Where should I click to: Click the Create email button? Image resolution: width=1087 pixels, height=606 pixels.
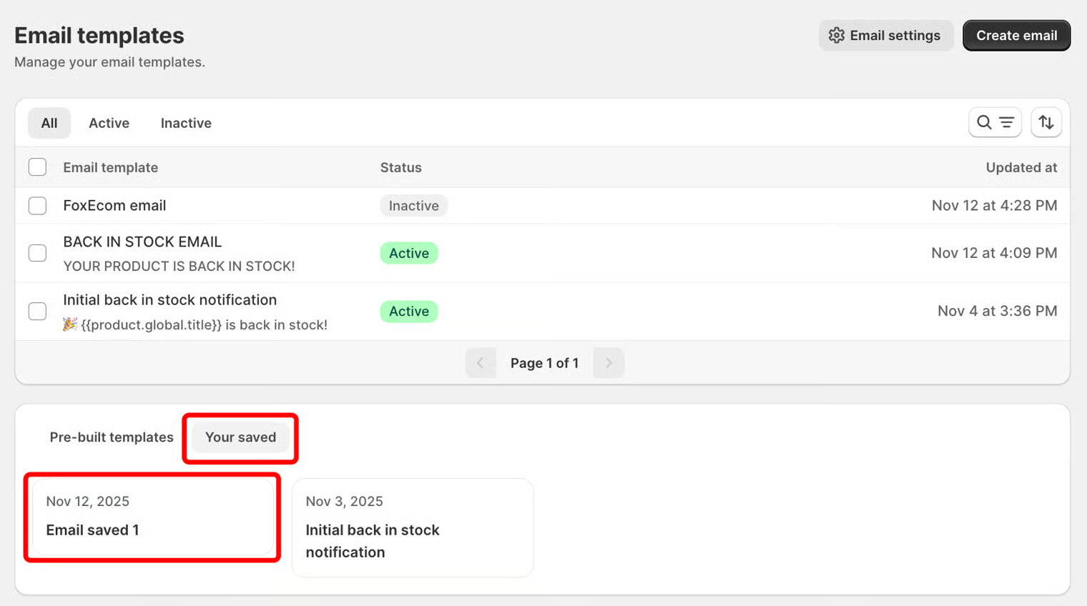1015,36
